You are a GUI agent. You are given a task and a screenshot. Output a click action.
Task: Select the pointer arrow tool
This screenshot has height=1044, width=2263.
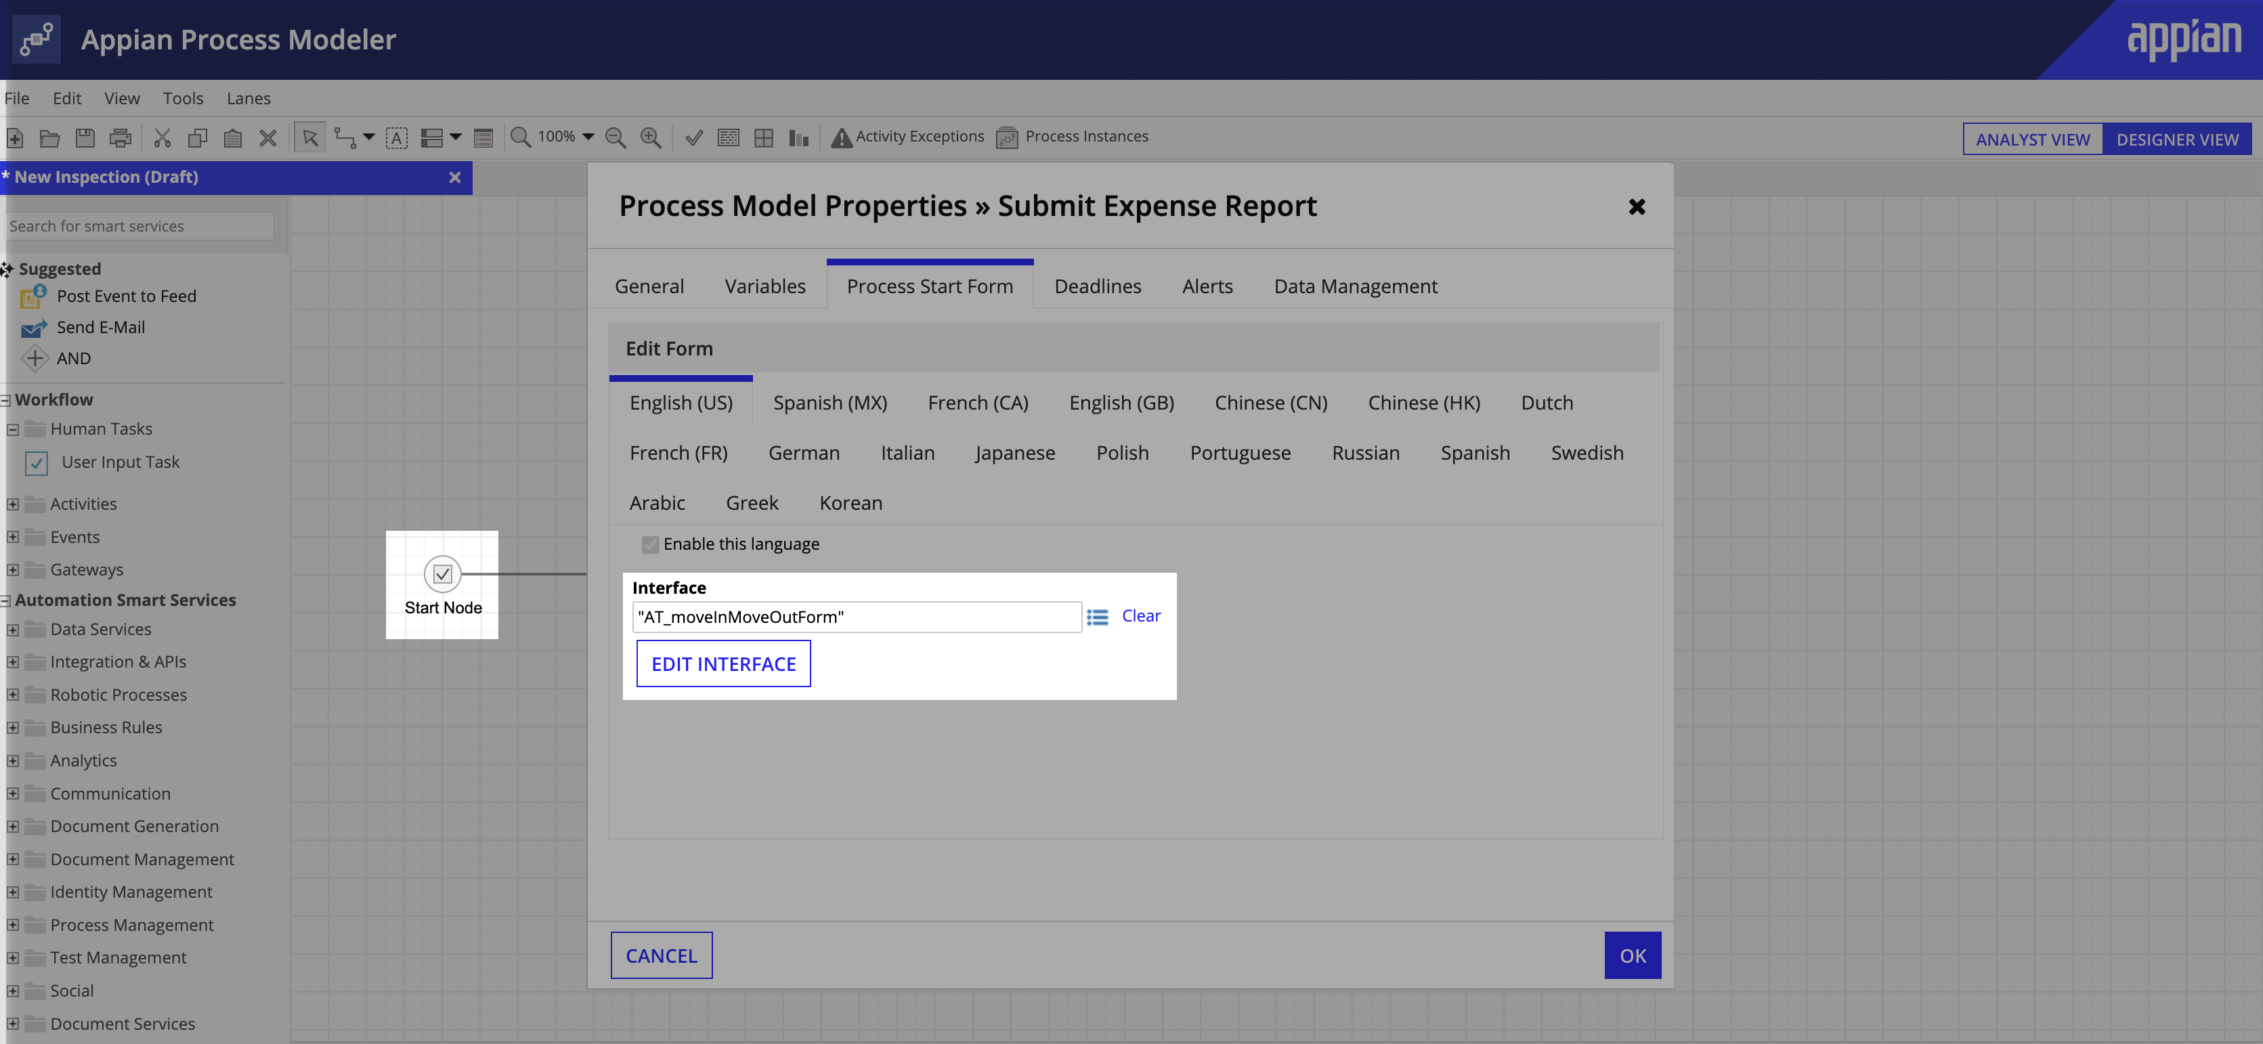(x=310, y=138)
